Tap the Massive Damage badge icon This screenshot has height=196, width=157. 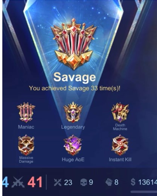pos(26,145)
